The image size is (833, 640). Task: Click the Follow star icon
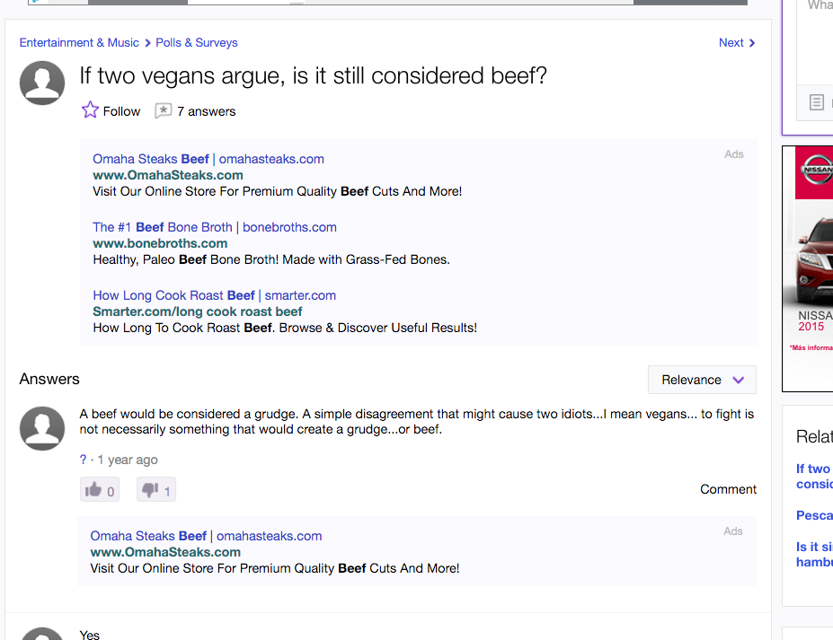(x=90, y=110)
